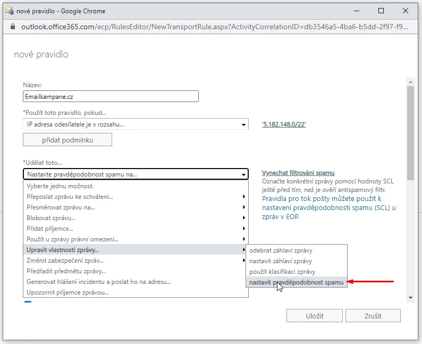Expand 'Přeposlat zprávu ke schválení...' submenu

pyautogui.click(x=136, y=197)
